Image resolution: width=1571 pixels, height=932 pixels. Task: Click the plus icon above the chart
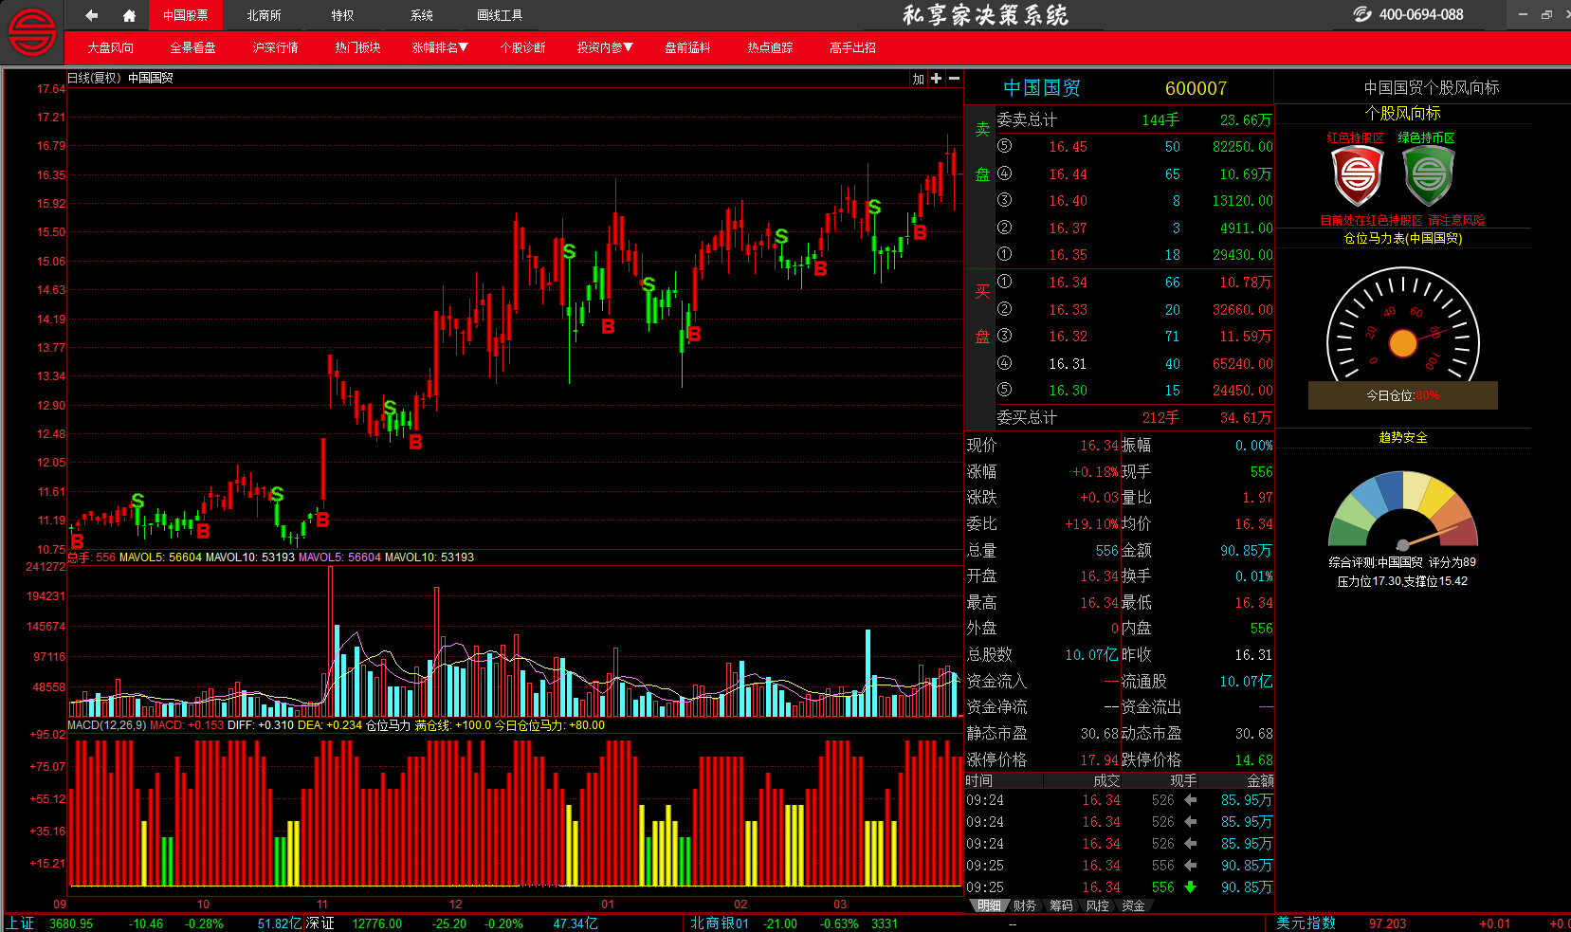(x=937, y=79)
